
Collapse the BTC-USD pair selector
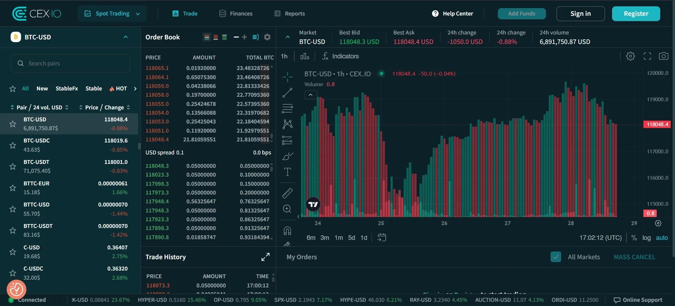point(126,37)
